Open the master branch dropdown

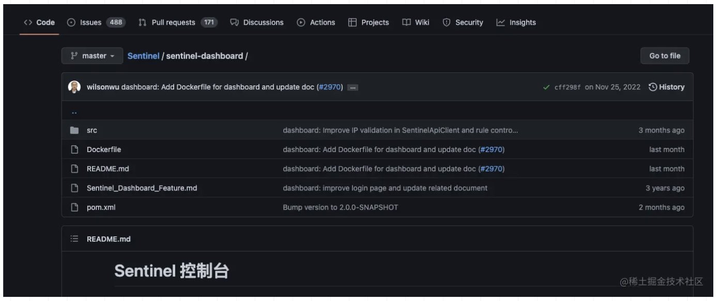click(x=92, y=56)
